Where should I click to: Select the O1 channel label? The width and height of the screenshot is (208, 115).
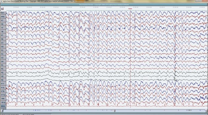click(3, 43)
